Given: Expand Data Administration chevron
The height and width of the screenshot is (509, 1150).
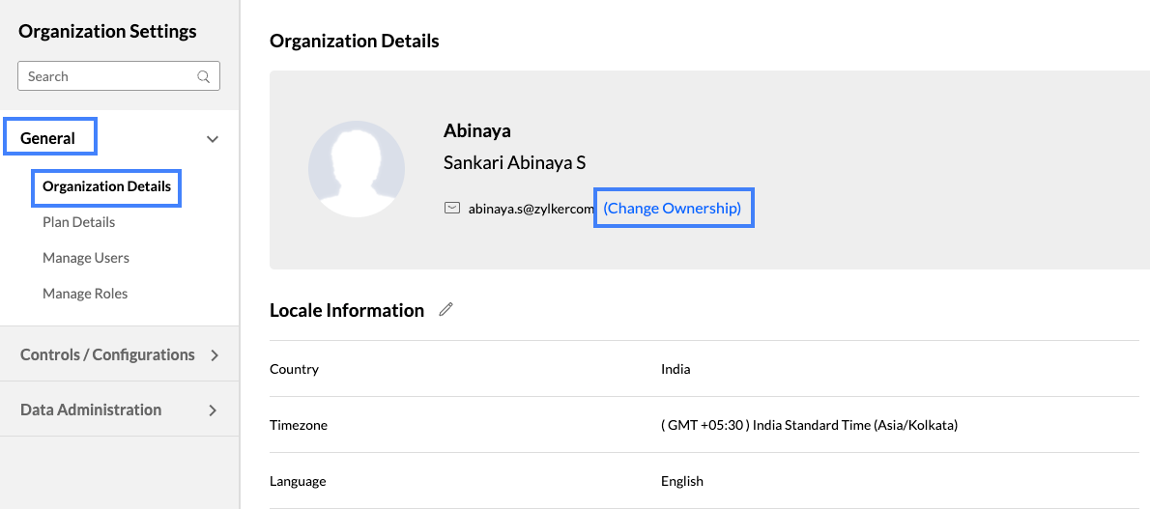Looking at the screenshot, I should click(214, 410).
